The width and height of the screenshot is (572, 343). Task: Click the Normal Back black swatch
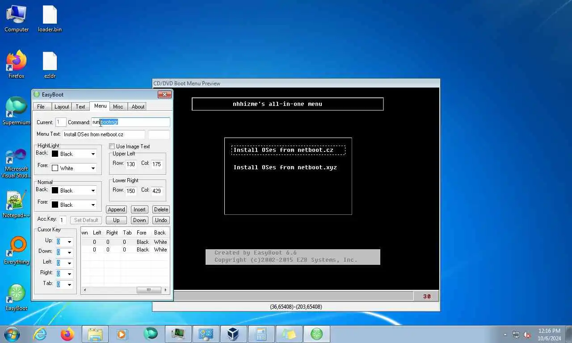click(55, 190)
